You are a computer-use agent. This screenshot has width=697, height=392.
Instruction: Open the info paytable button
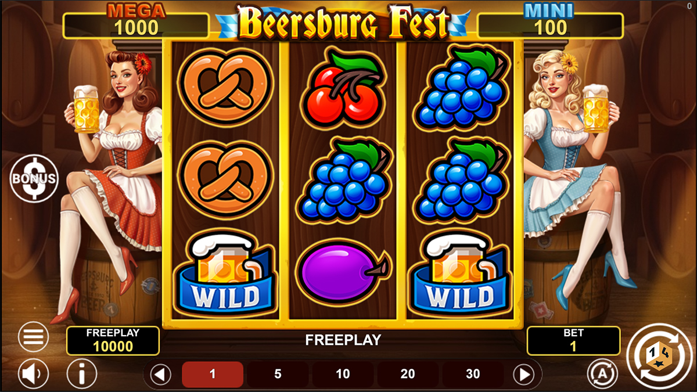(82, 374)
